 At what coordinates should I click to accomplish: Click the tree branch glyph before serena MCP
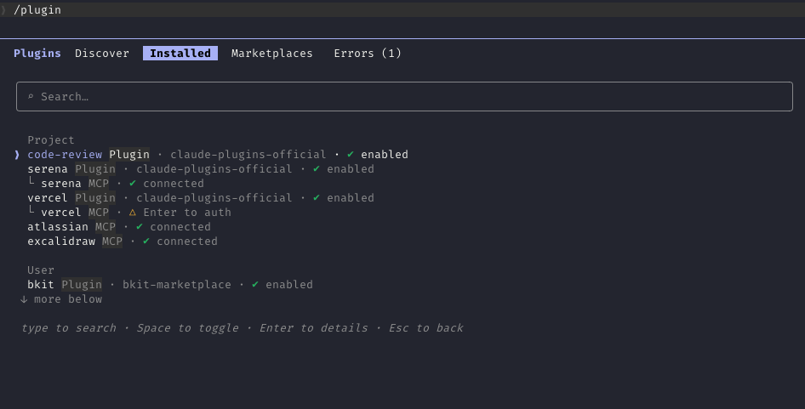(x=31, y=182)
